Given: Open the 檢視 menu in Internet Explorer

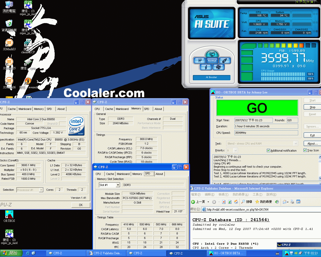Looking at the screenshot, I should 223,195.
